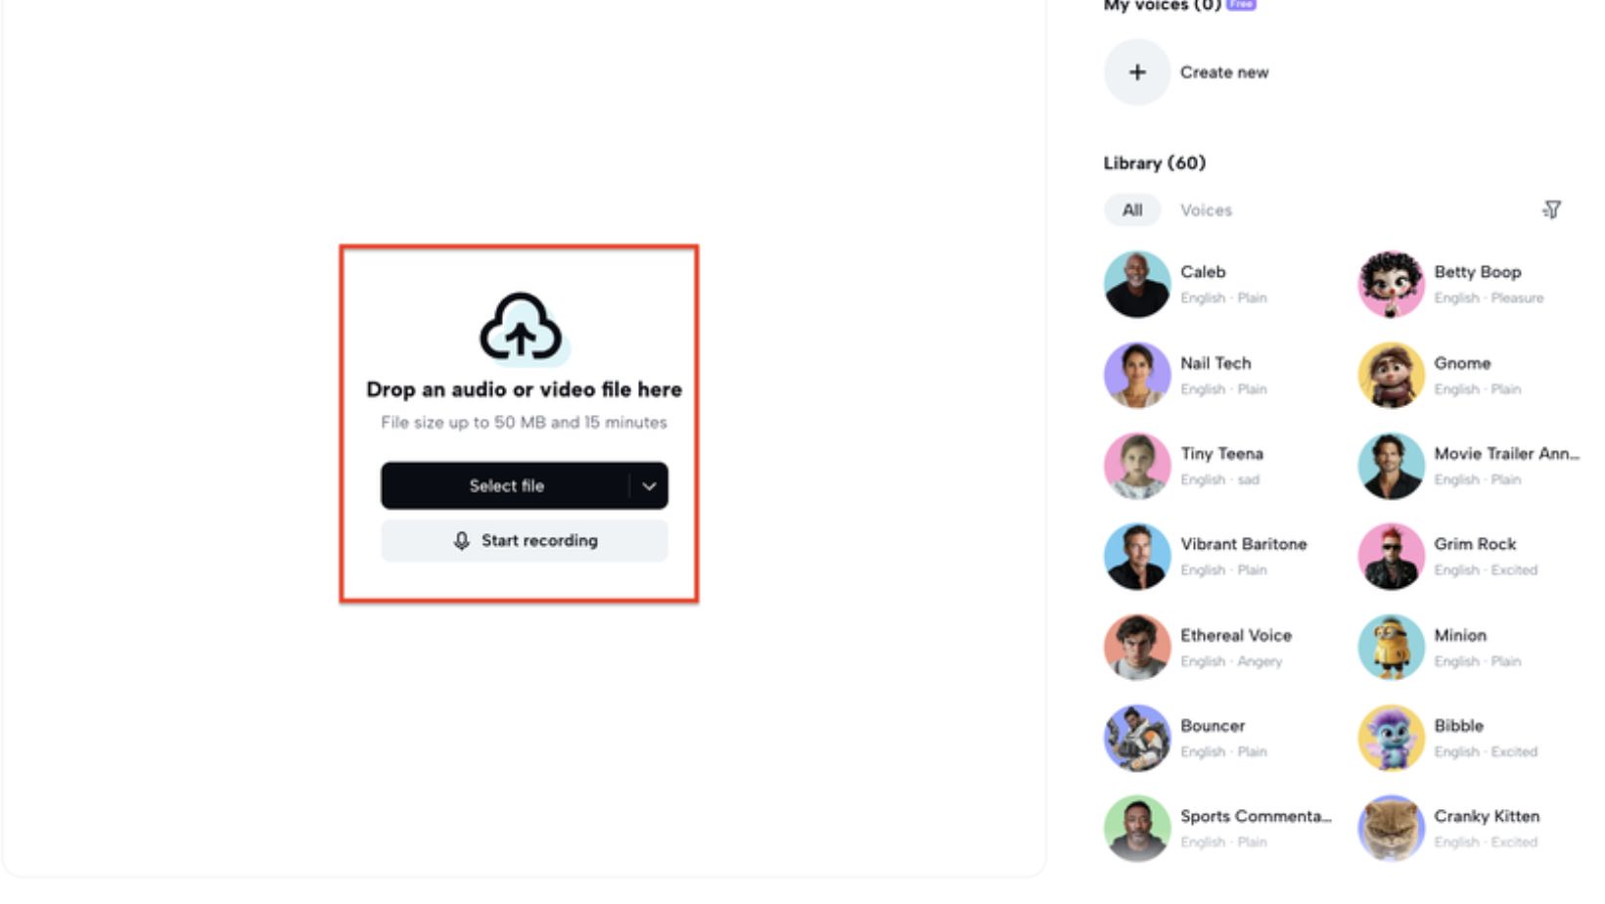
Task: Click the plus icon to create voice
Action: tap(1137, 72)
